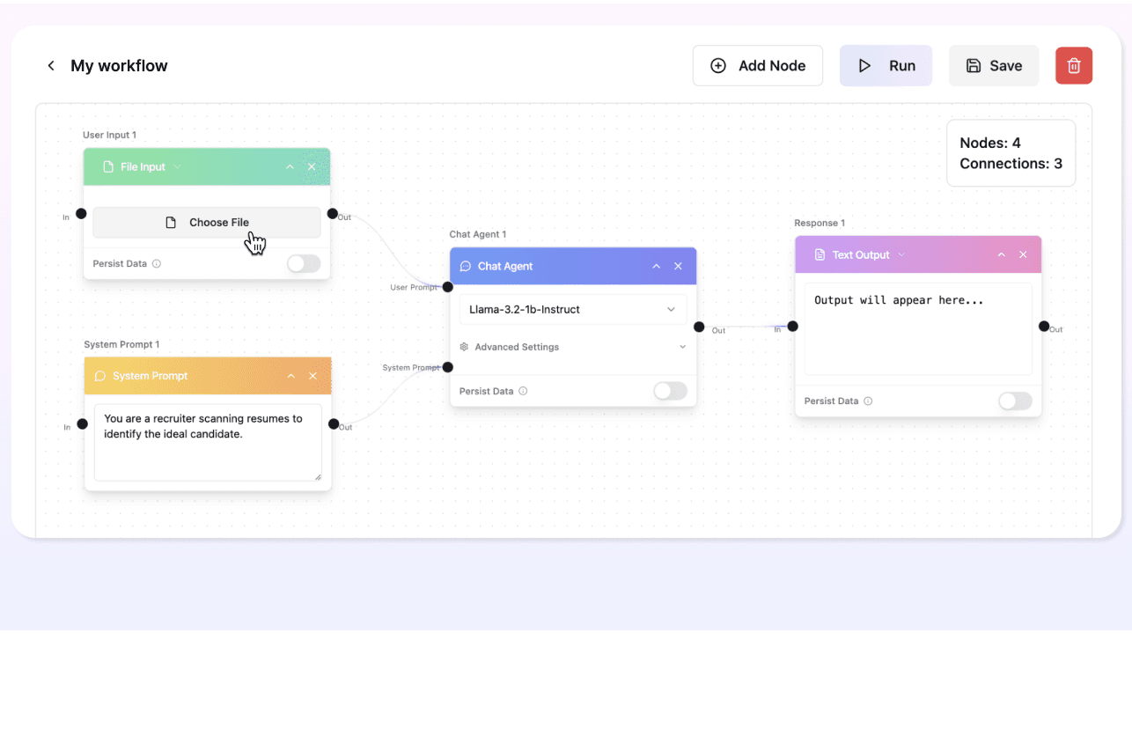1132x743 pixels.
Task: Click the Choose File button
Action: click(x=206, y=222)
